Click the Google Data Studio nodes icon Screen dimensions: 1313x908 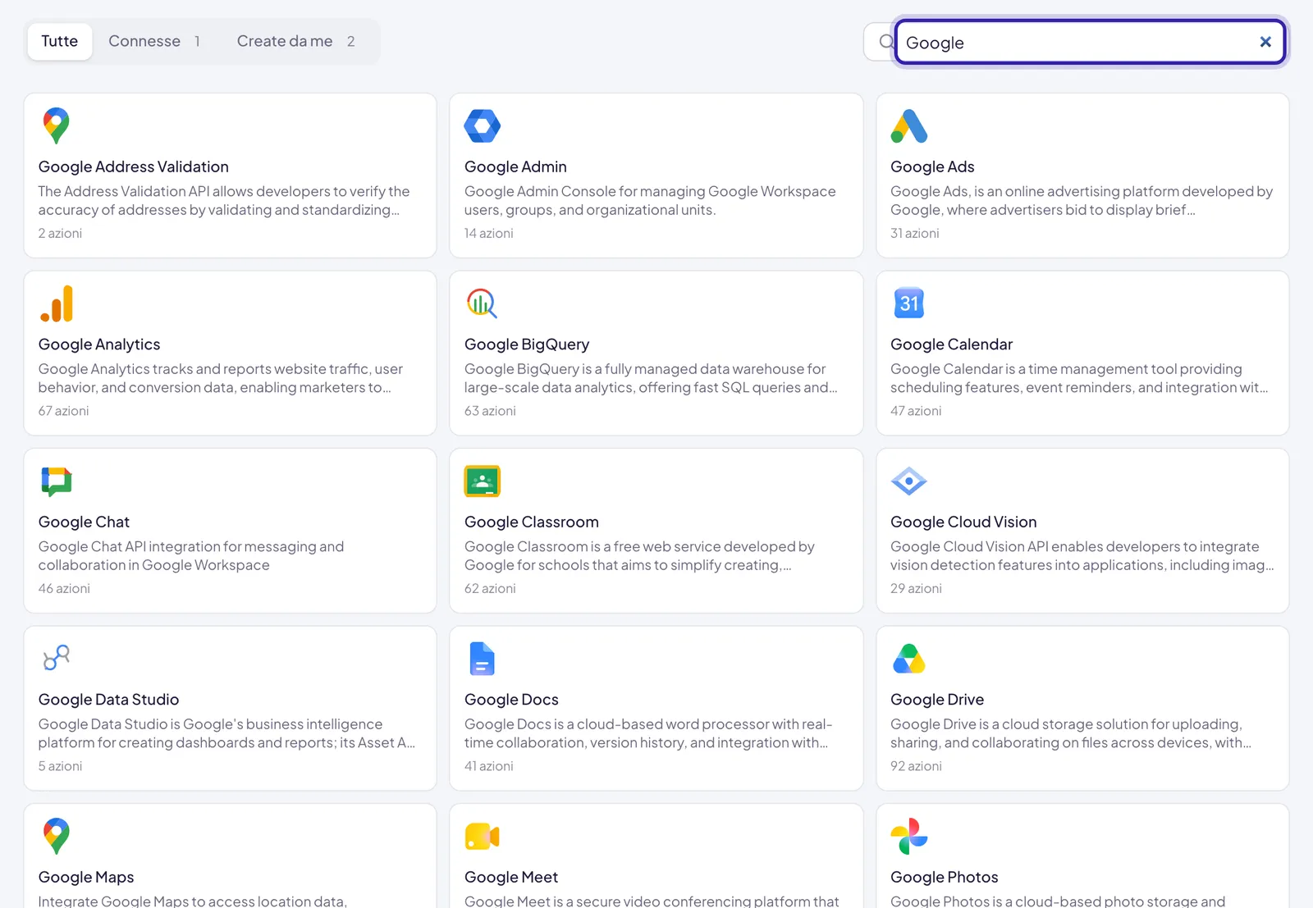pos(57,658)
